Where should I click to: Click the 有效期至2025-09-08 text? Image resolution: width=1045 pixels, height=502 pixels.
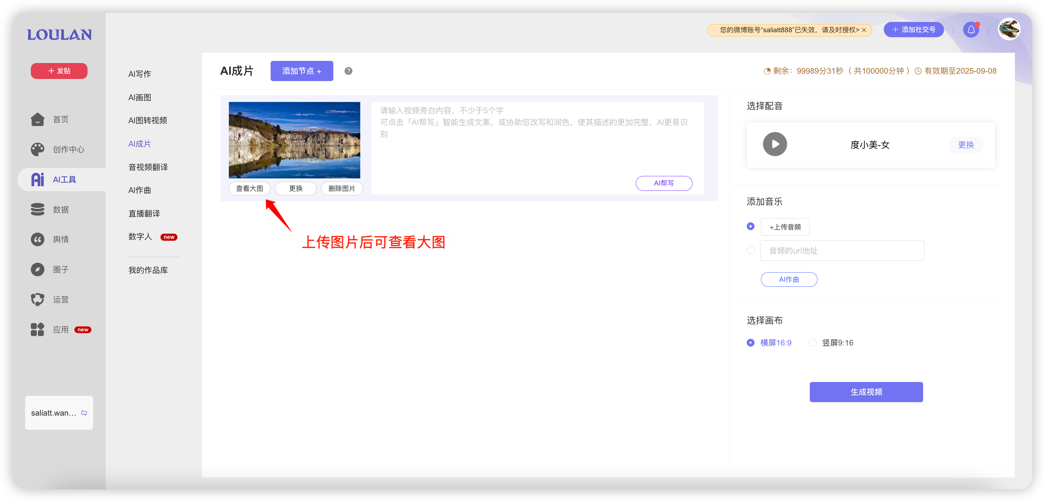coord(960,71)
